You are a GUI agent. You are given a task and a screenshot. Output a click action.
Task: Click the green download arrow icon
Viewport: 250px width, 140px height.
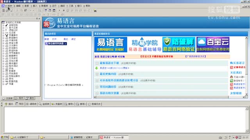pos(96,68)
